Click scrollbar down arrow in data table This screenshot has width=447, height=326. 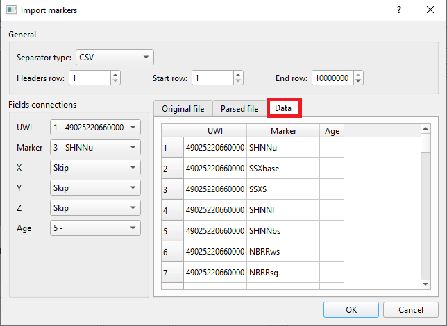tap(425, 284)
